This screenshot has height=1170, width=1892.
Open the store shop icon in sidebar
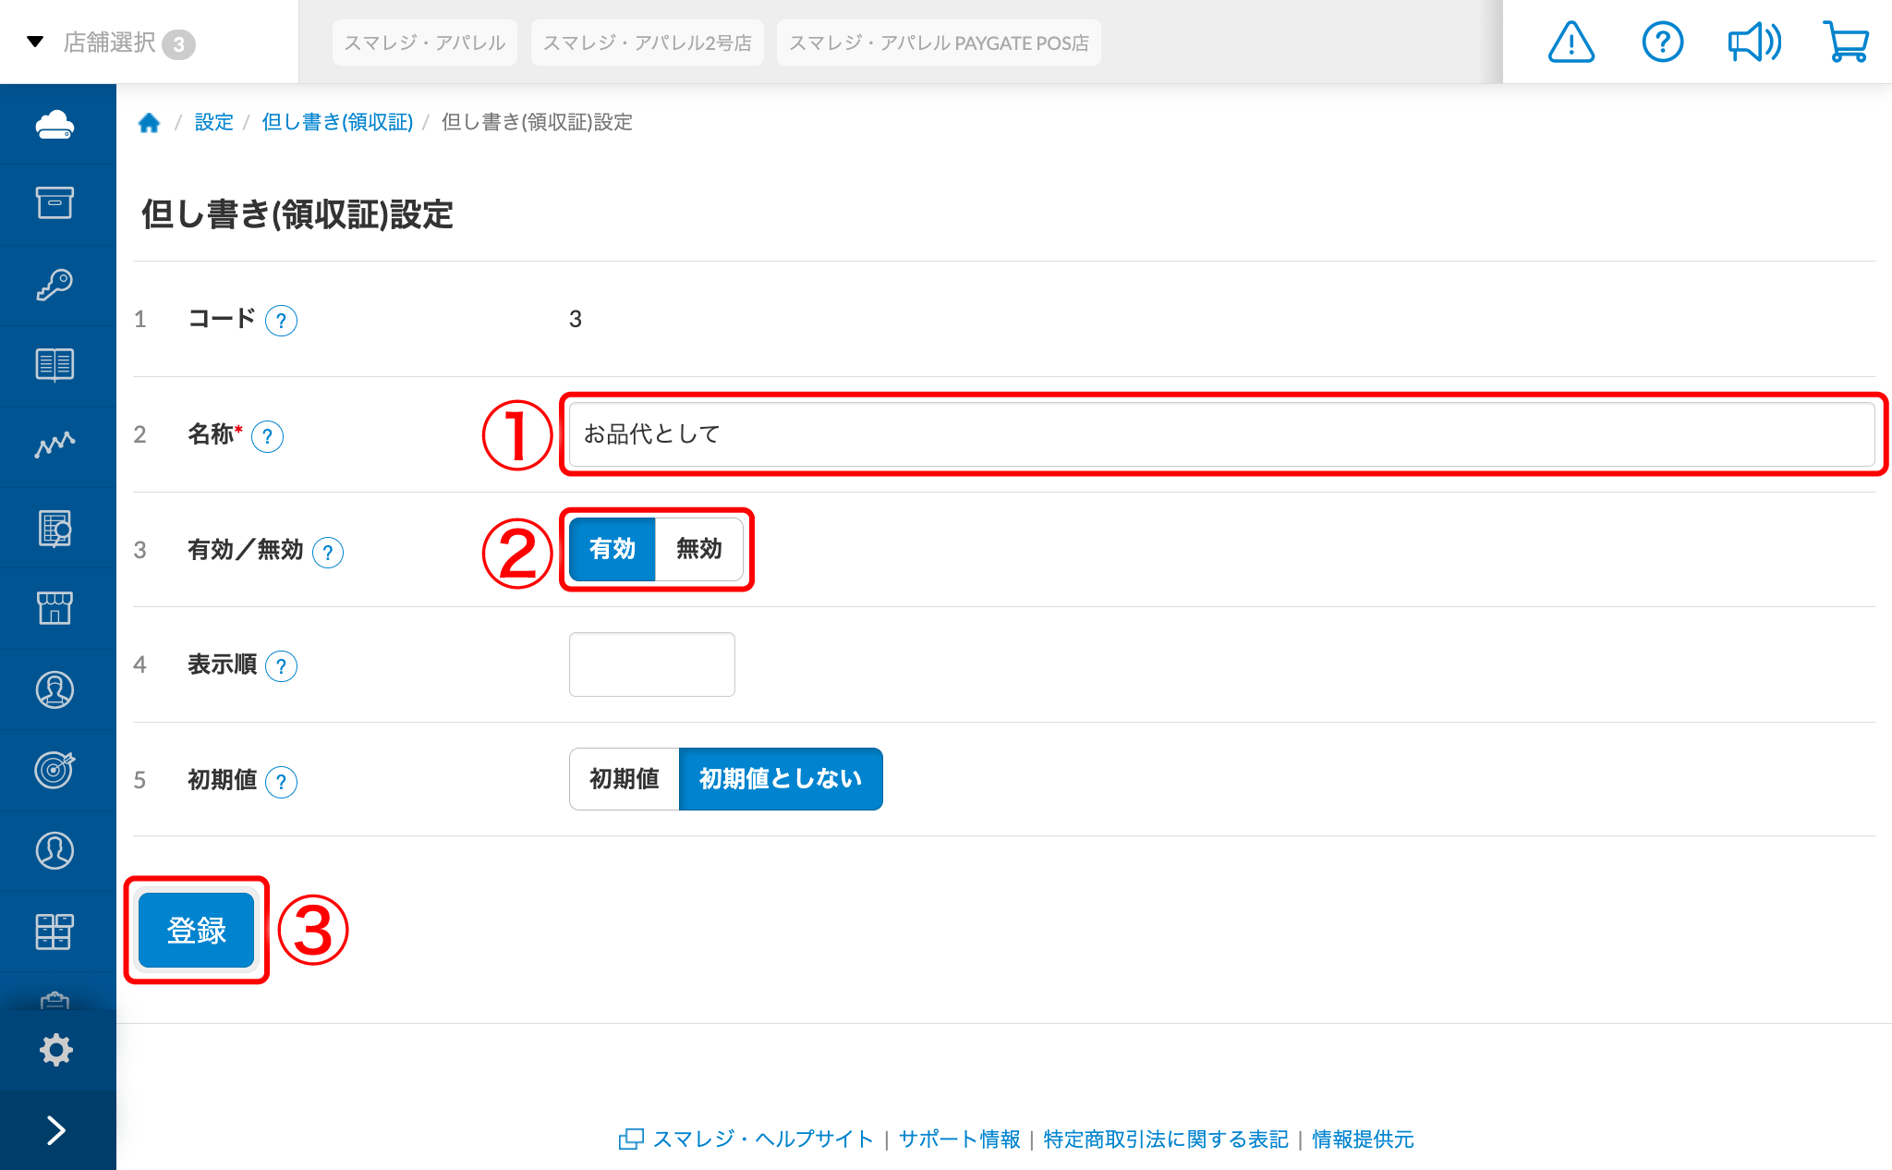55,607
